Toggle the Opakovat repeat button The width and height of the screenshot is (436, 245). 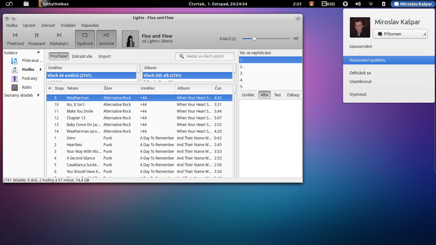click(85, 39)
